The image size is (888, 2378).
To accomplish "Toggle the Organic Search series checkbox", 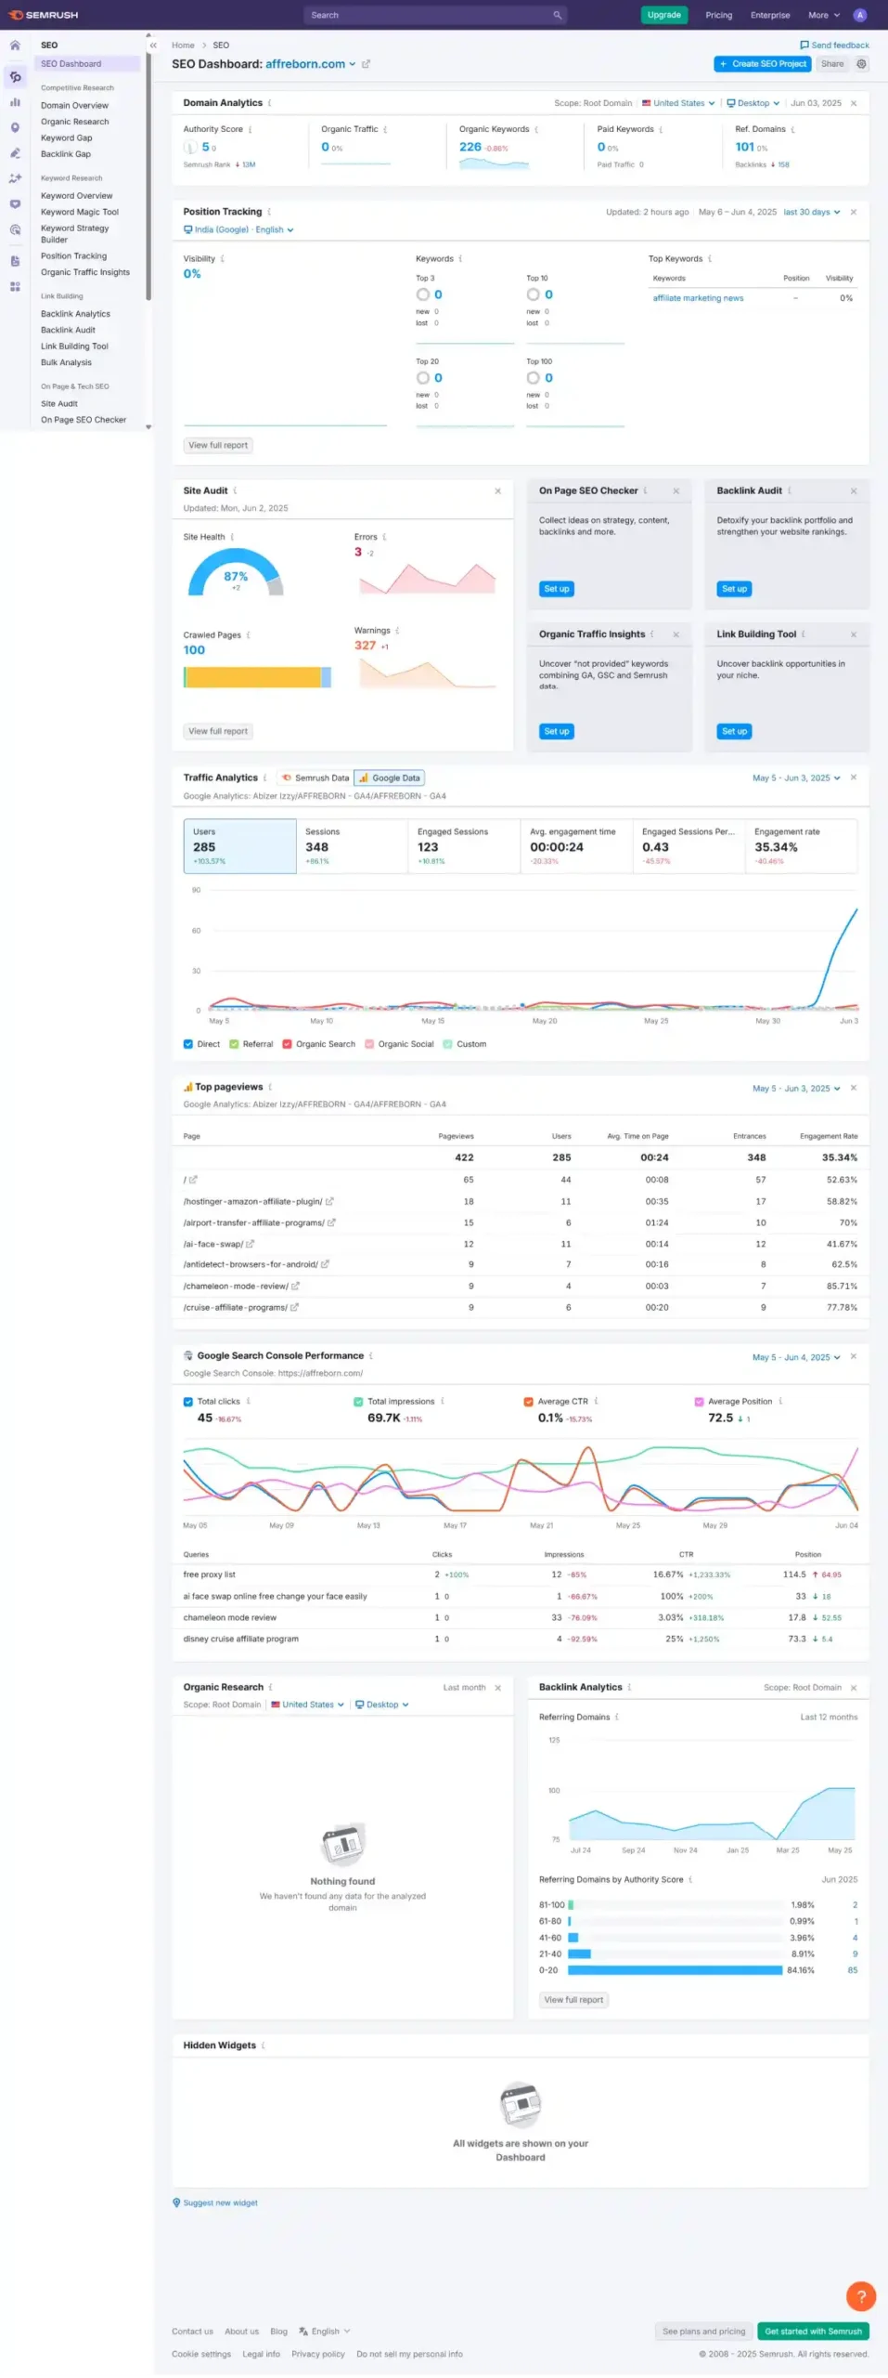I will (x=287, y=1044).
